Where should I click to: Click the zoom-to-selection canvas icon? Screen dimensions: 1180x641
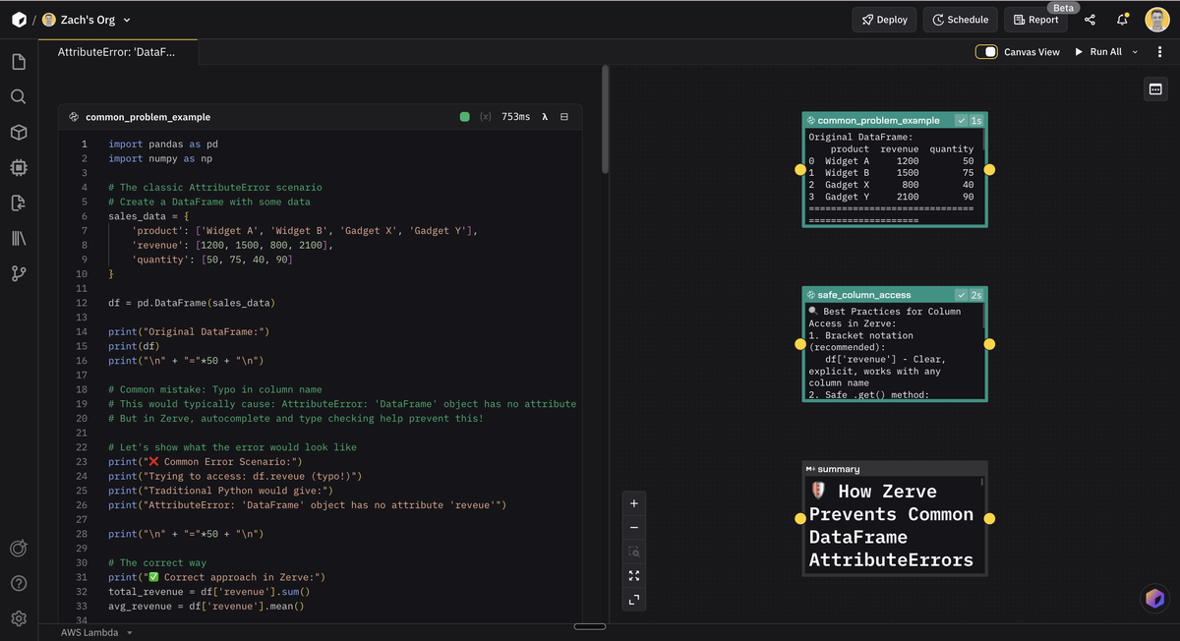[x=634, y=553]
